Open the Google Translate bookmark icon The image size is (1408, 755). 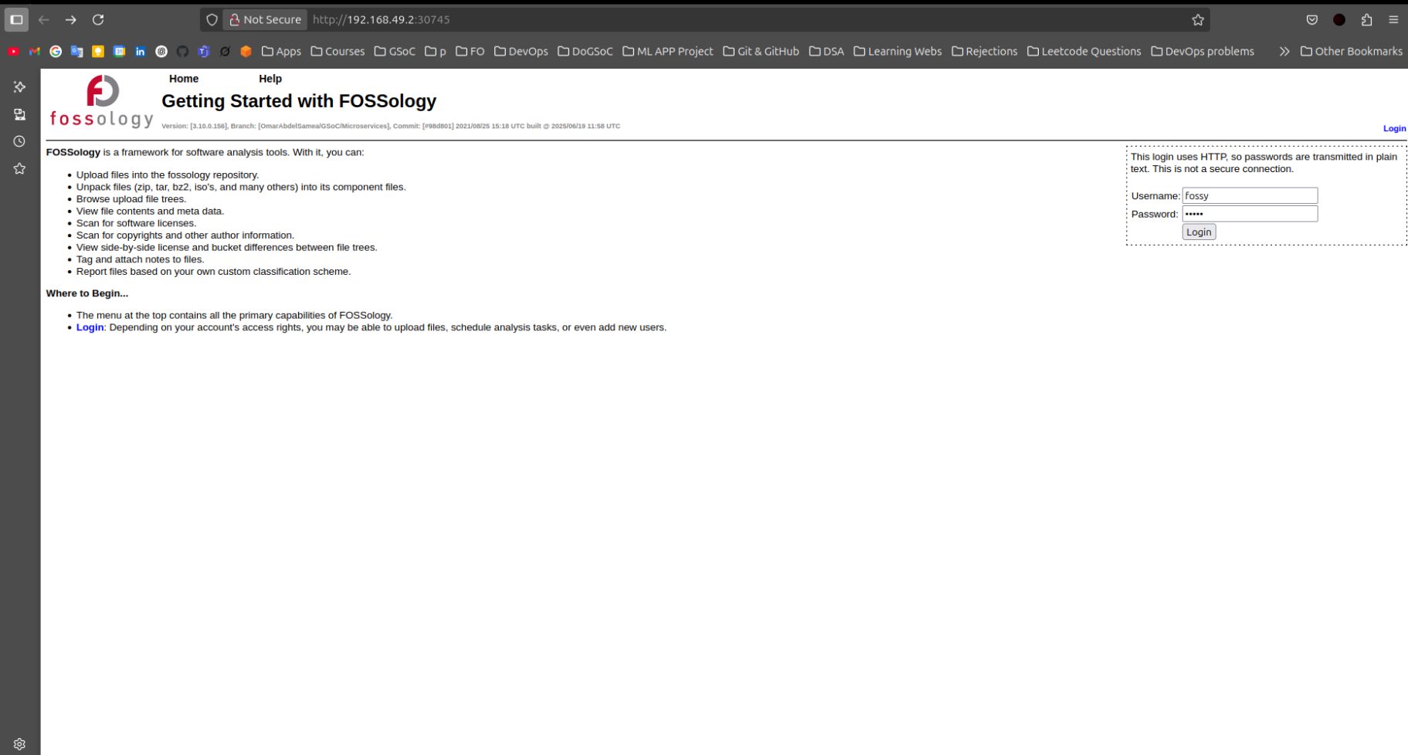pyautogui.click(x=76, y=51)
